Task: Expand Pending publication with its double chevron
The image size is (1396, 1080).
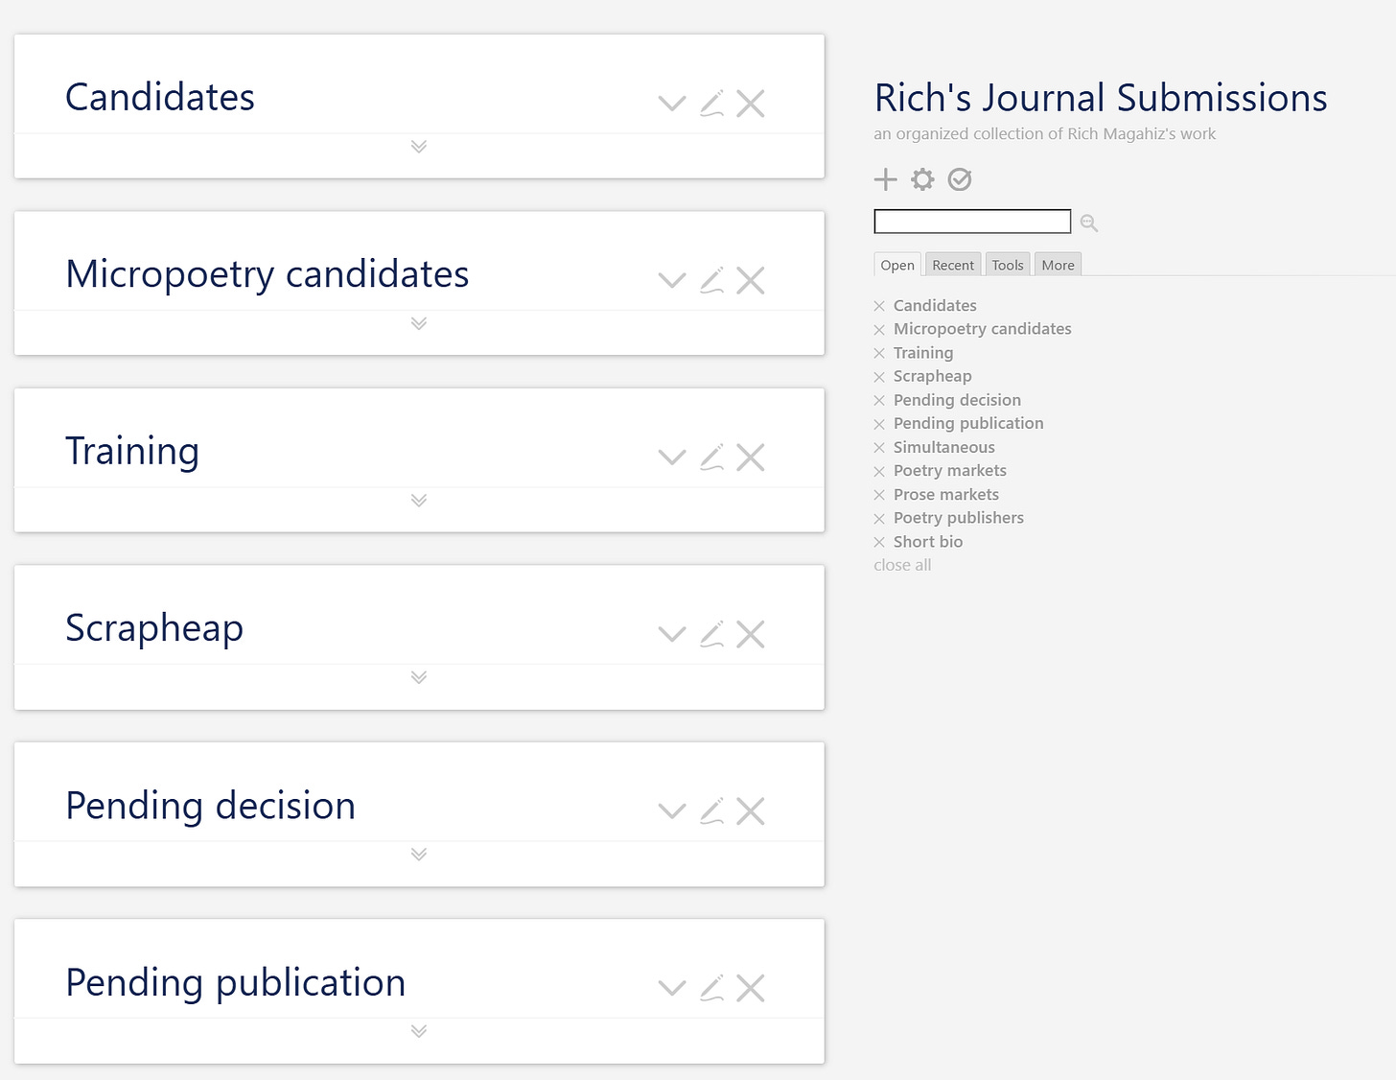Action: pos(419,1030)
